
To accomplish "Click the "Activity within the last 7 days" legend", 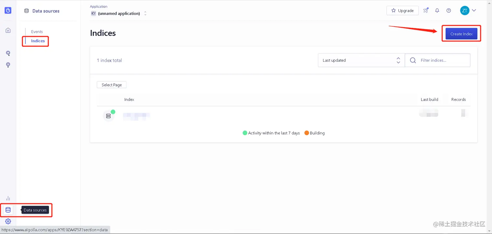I will (271, 133).
